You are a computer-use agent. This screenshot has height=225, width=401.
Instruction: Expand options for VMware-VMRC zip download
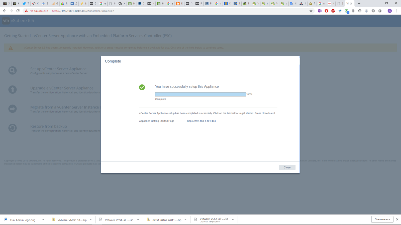click(x=90, y=220)
